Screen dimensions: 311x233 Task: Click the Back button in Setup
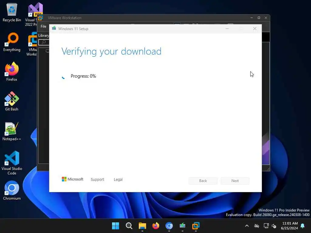[203, 181]
